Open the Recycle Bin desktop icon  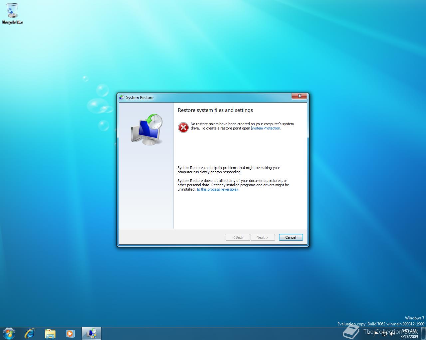[12, 14]
